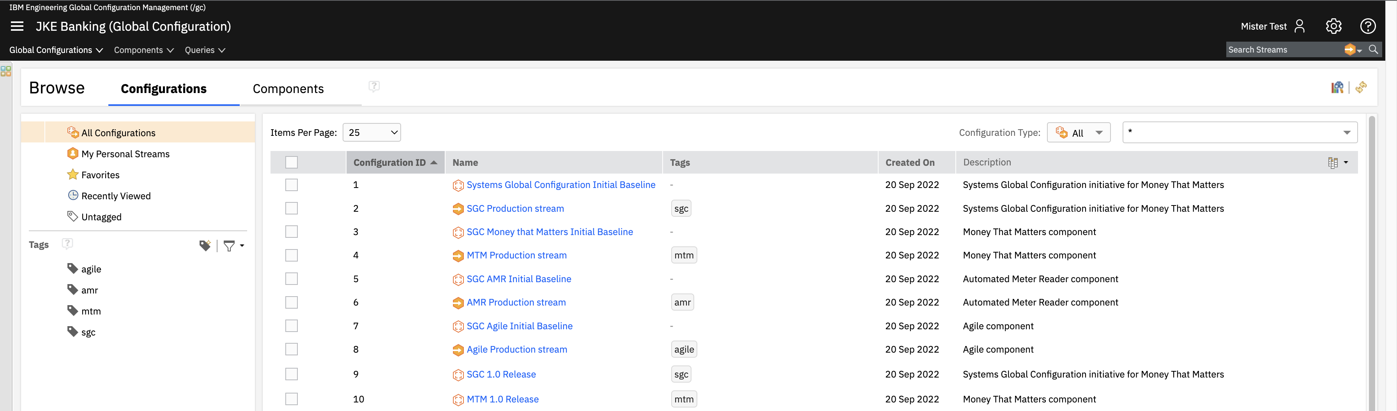Open the mini dashboard icon on left edge
Screen dimensions: 1397x411
6,71
